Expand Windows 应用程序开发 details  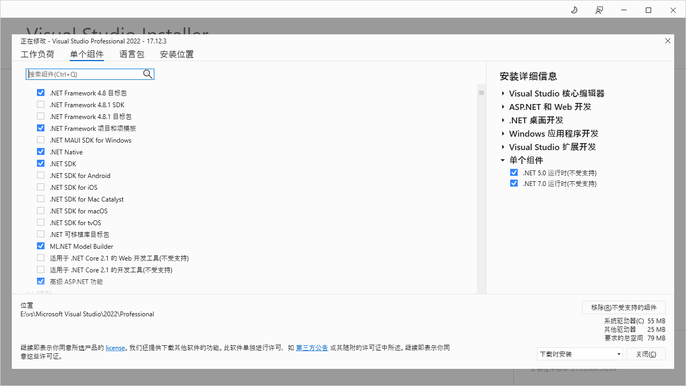pos(503,133)
